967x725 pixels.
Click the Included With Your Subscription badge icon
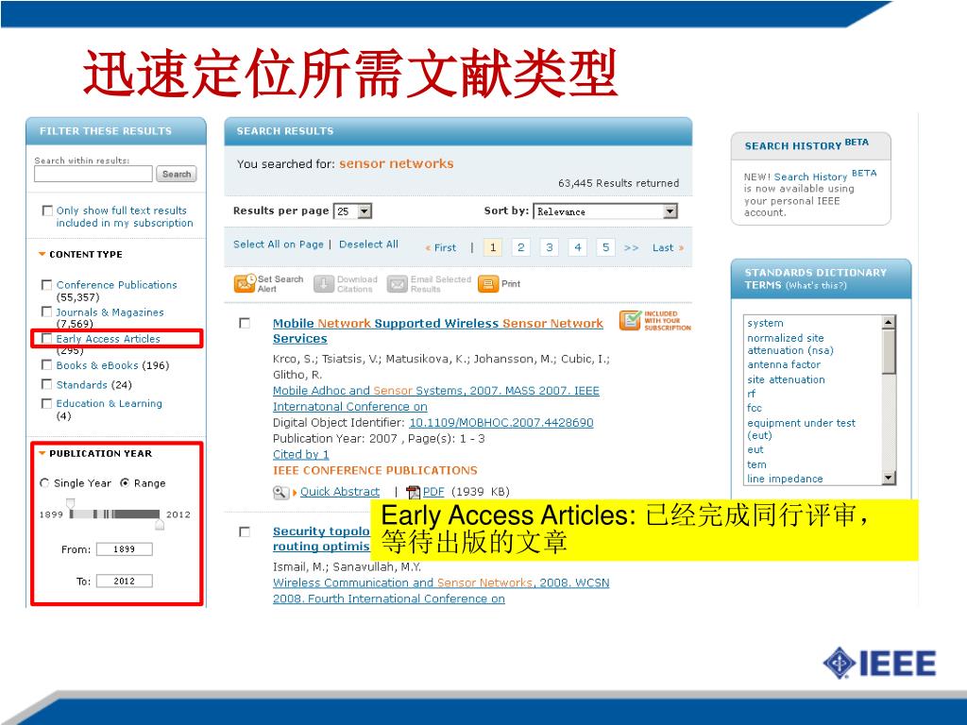pyautogui.click(x=630, y=321)
